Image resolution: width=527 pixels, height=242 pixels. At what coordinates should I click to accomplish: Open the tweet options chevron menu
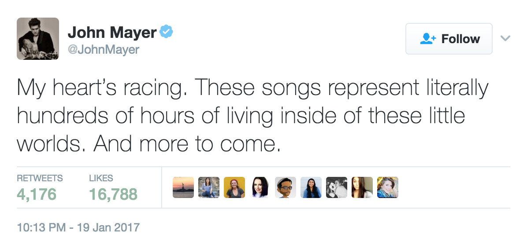505,39
